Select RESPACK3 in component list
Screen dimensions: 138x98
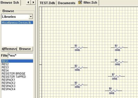(17, 86)
